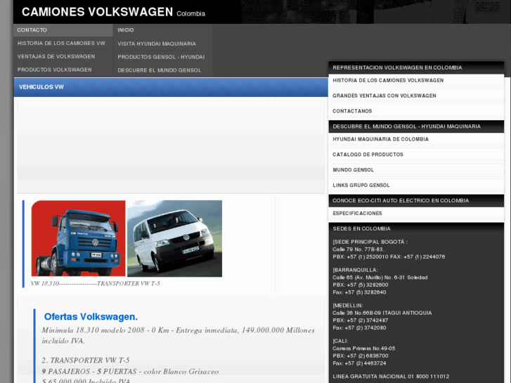The width and height of the screenshot is (511, 383).
Task: Open HISTORIA DE LOS CAMIONES VW menu item
Action: pos(63,44)
